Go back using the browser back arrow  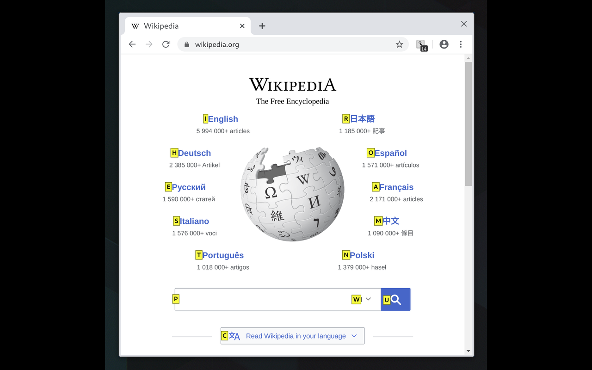tap(132, 44)
